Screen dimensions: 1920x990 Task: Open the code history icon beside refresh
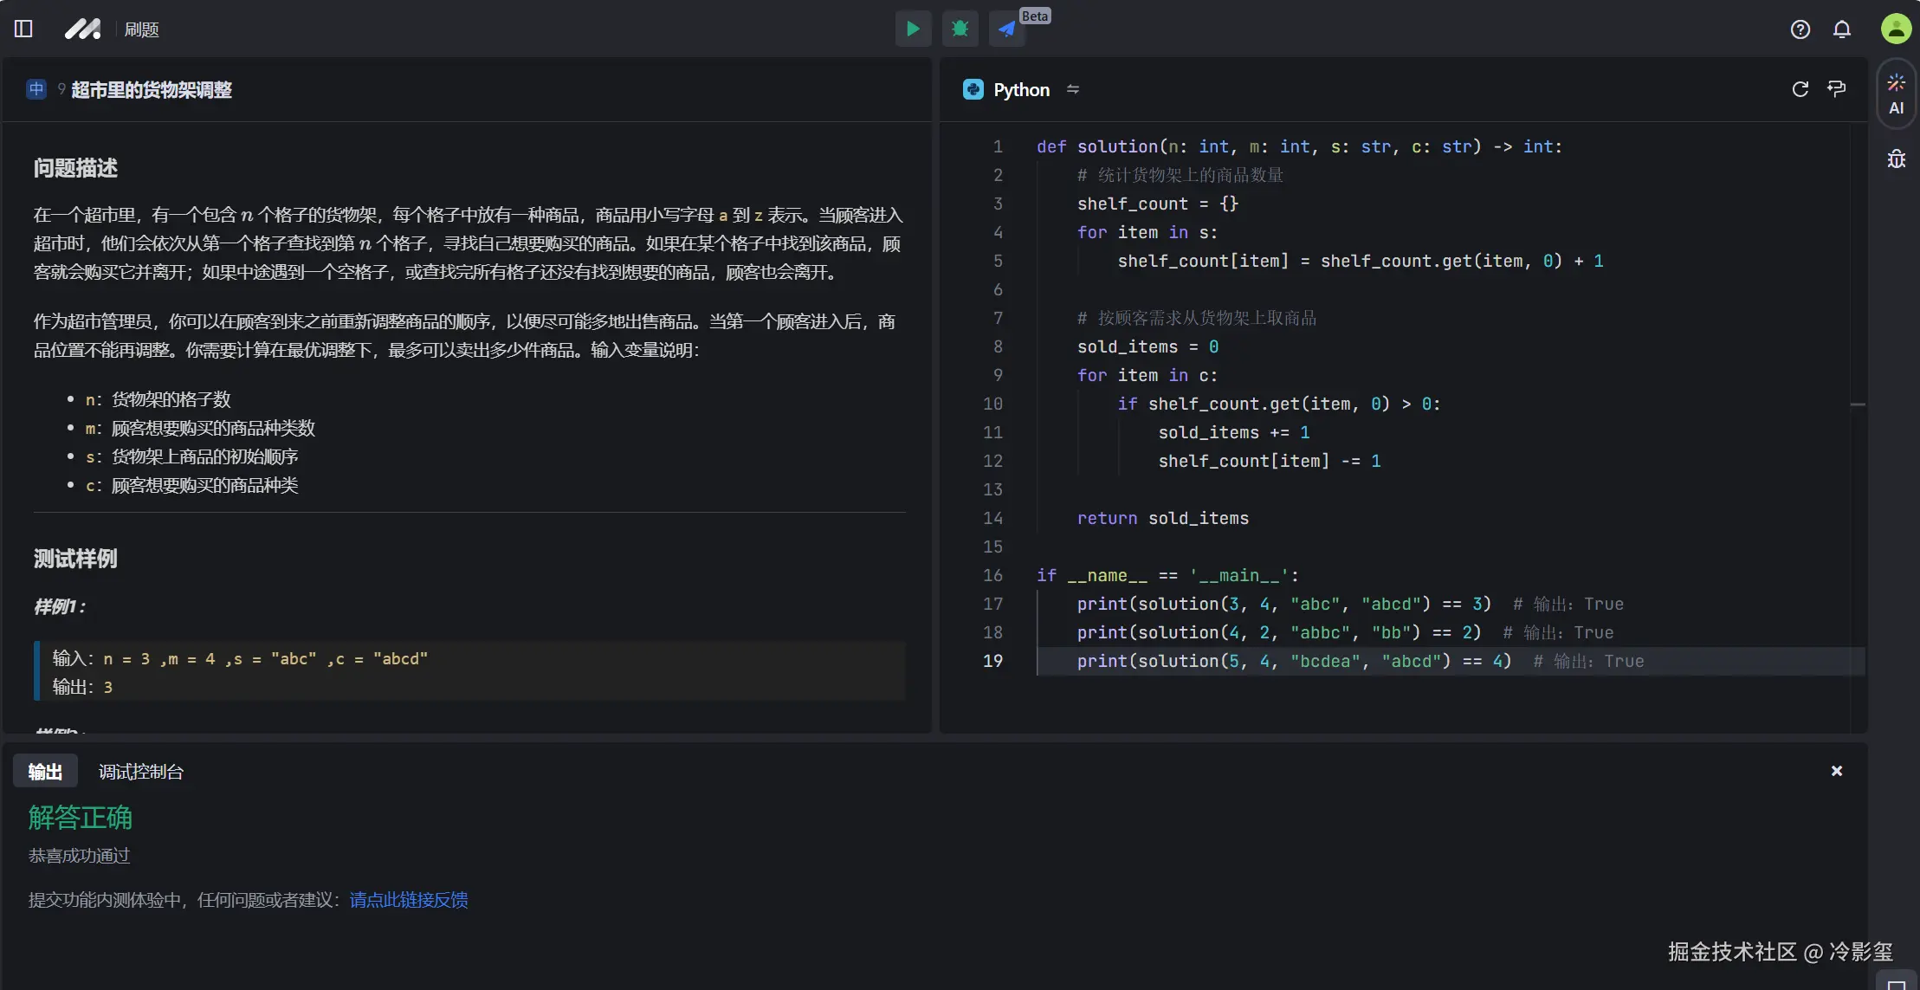click(1837, 89)
